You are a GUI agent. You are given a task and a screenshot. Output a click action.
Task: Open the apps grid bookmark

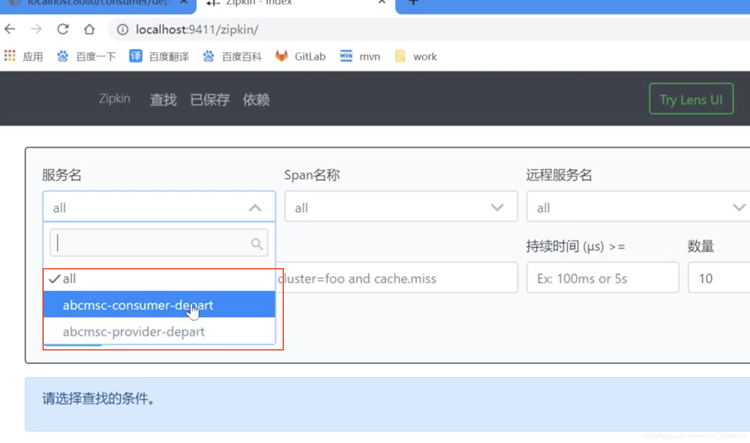[23, 56]
